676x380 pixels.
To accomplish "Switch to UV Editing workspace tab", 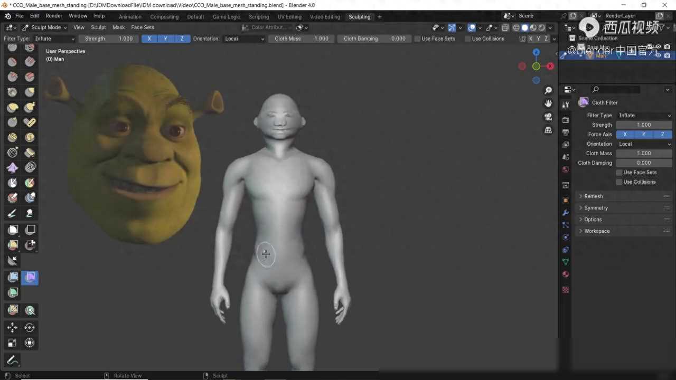I will click(x=289, y=17).
